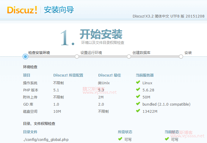
Task: Click the green checkmark beside 50M
Action: tap(138, 97)
